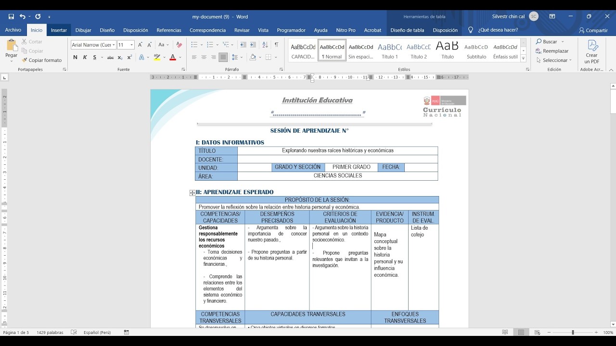Screen dimensions: 616x346
Task: Decrease the font size with the shrink icon
Action: [x=149, y=45]
